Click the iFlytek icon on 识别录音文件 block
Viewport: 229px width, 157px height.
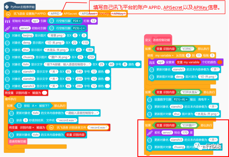51,128
